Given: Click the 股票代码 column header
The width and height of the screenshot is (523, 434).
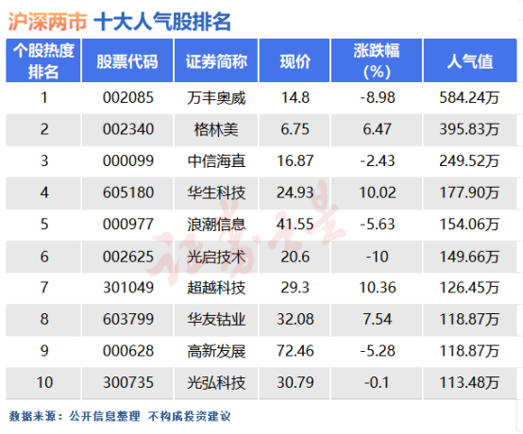Looking at the screenshot, I should [127, 60].
